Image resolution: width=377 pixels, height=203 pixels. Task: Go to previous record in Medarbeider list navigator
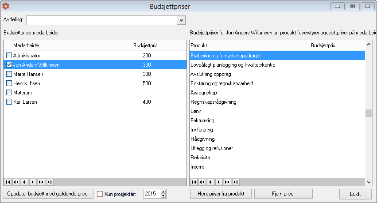coord(24,182)
